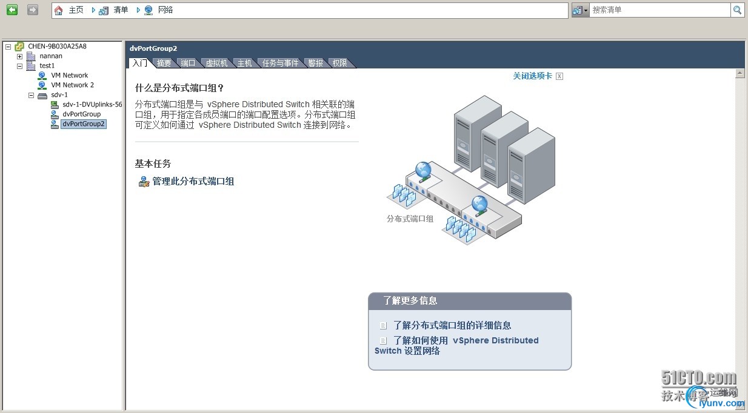Open 清单 in the breadcrumb bar

[x=121, y=10]
